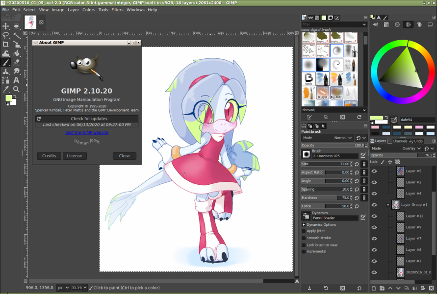Select the Crop tool

pos(5,44)
